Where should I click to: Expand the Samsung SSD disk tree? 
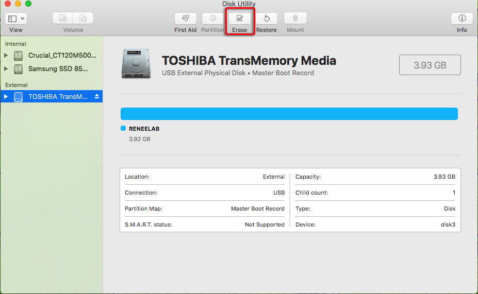[7, 68]
